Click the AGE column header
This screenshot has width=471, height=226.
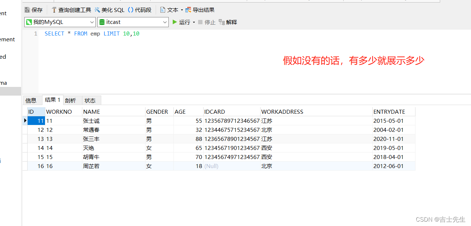[x=188, y=112]
